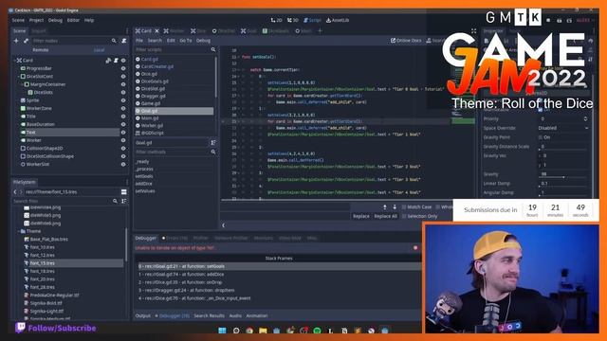Open the script icon on the Card node
The image size is (607, 341).
116,61
